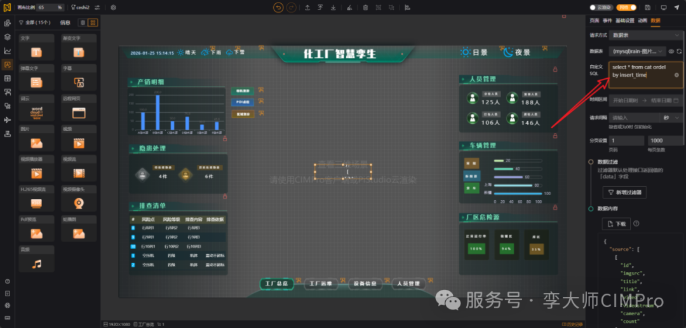The height and width of the screenshot is (328, 686).
Task: Click the page number field showing 1
Action: 626,140
